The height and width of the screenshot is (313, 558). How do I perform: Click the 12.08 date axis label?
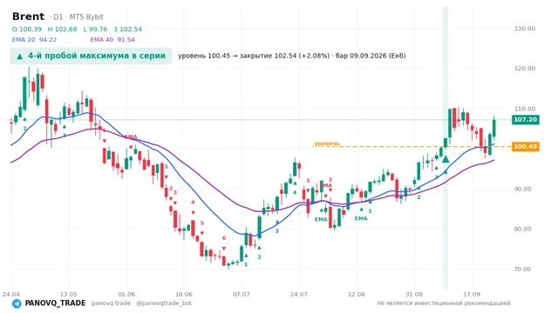click(357, 294)
